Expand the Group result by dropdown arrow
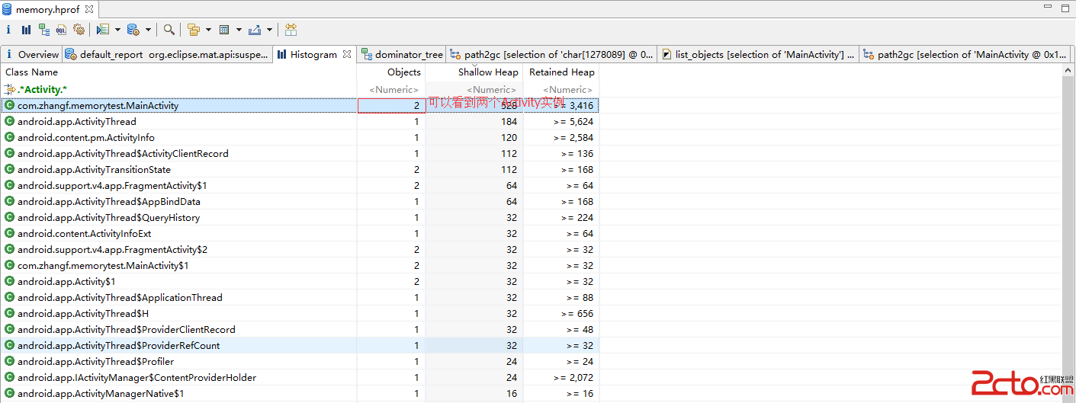The width and height of the screenshot is (1076, 403). [208, 30]
